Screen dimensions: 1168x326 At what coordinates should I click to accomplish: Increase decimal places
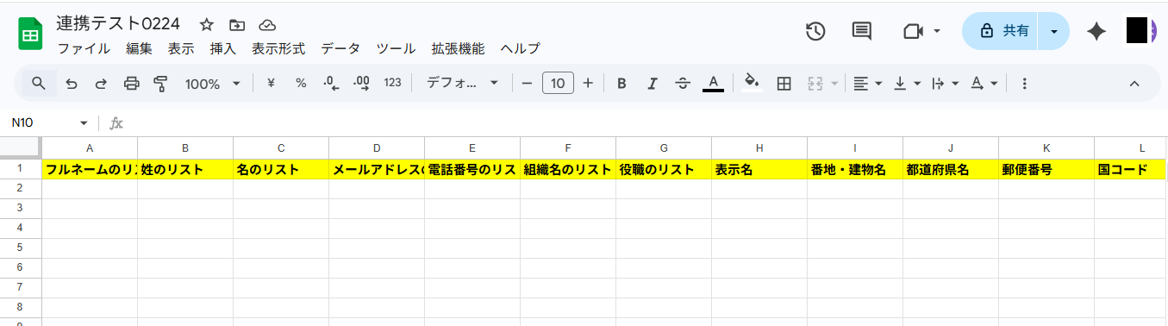point(362,83)
